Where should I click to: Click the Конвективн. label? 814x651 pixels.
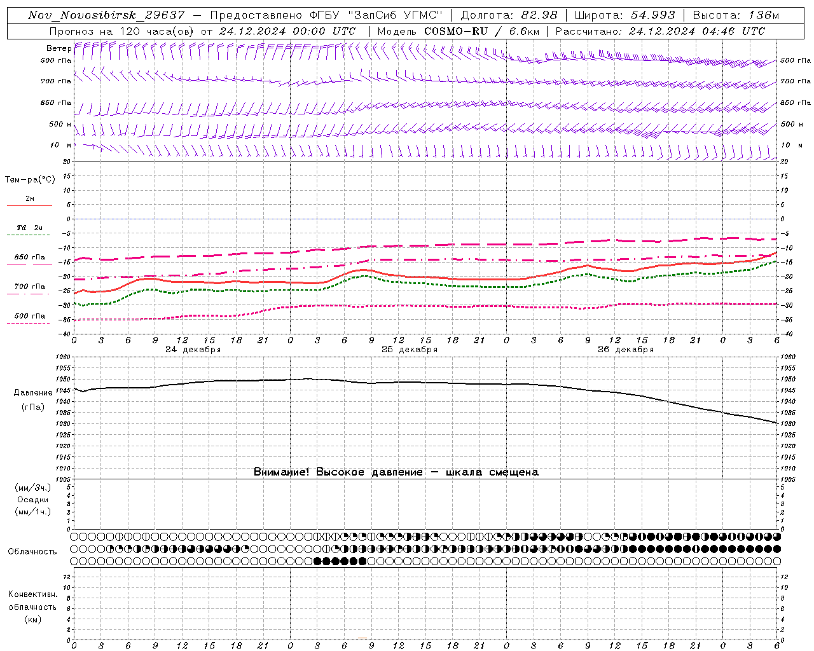(32, 594)
